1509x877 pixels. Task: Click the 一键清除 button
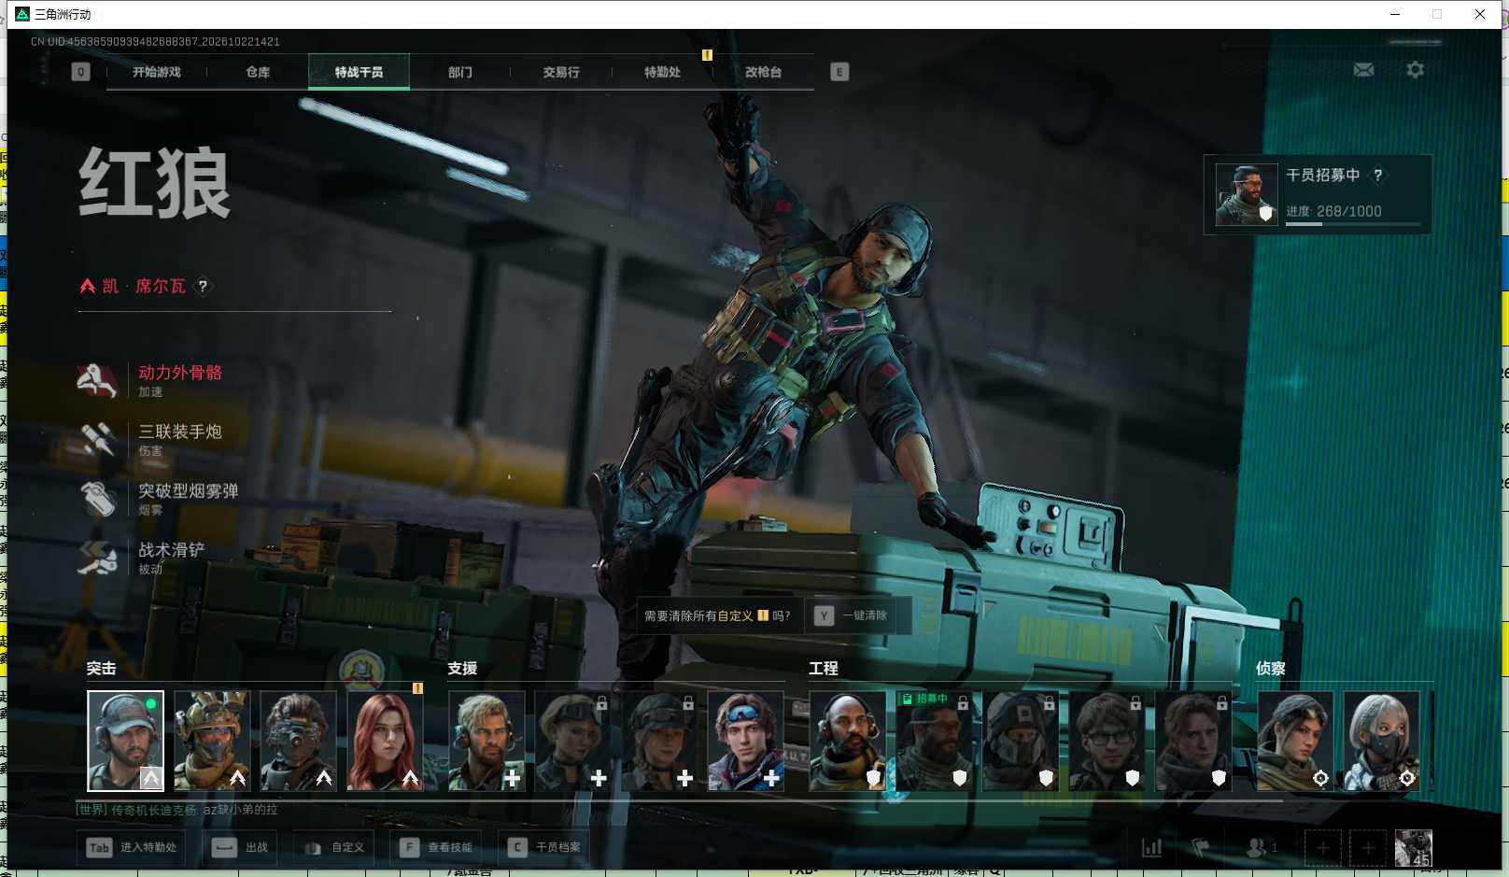(852, 615)
